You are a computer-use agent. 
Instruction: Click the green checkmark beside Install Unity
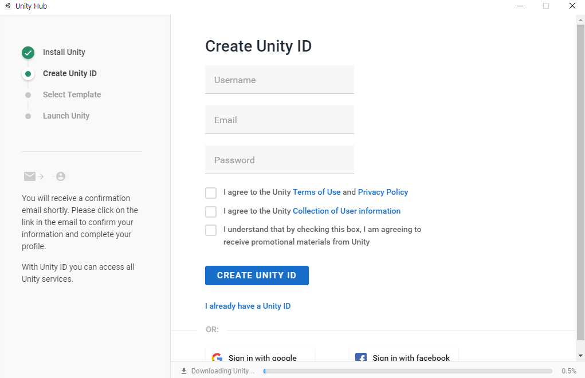point(28,53)
